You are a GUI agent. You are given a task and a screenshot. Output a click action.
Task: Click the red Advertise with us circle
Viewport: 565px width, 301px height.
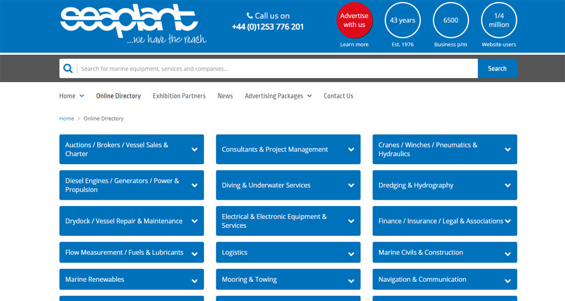pyautogui.click(x=354, y=20)
